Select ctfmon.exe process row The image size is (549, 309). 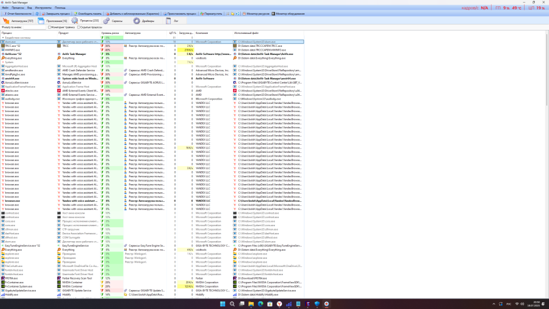point(152,229)
